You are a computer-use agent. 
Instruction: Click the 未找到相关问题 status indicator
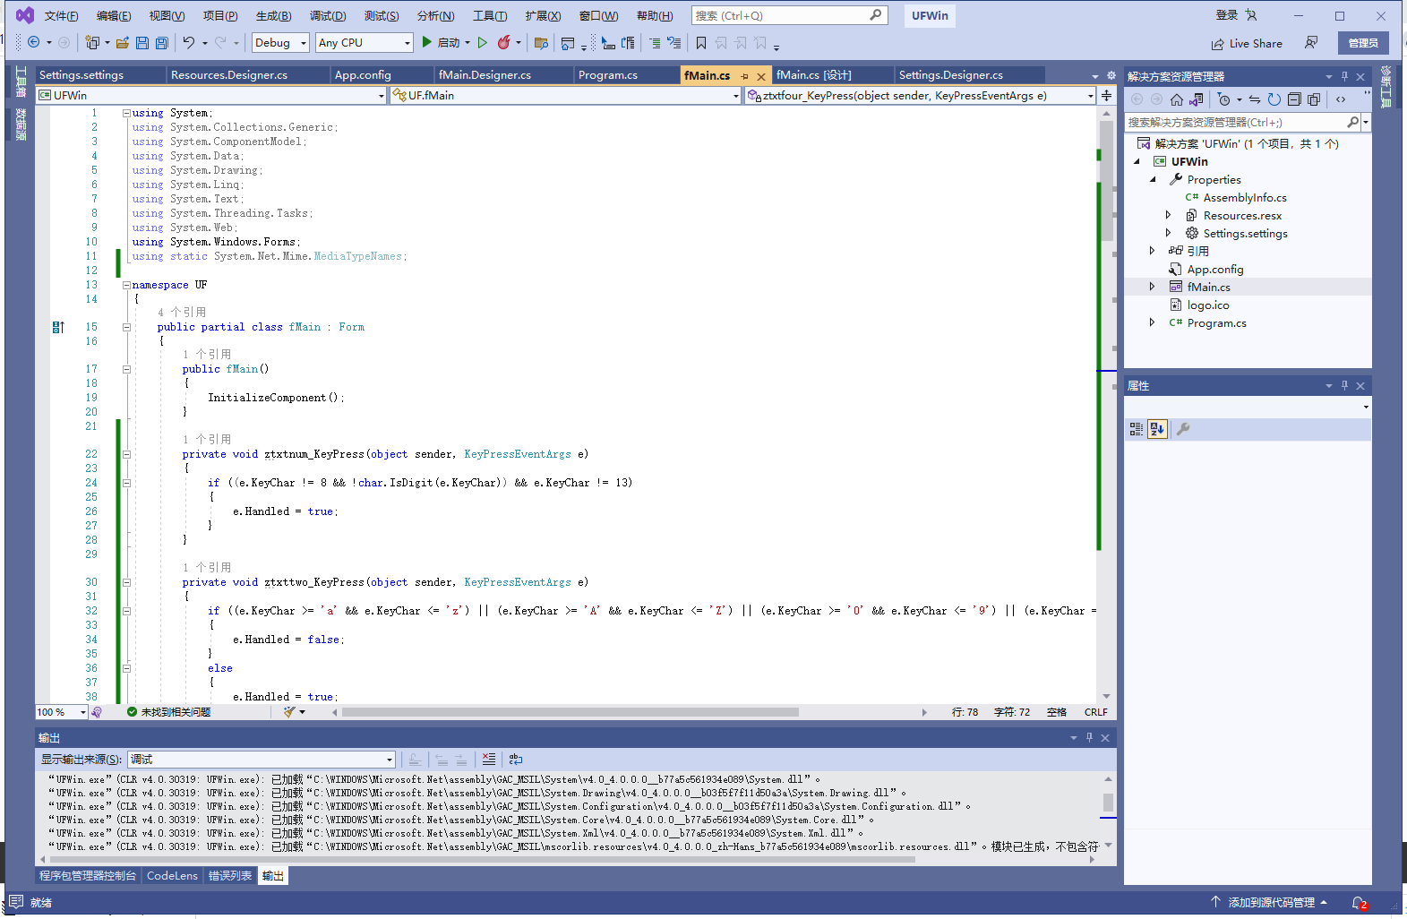click(x=168, y=712)
